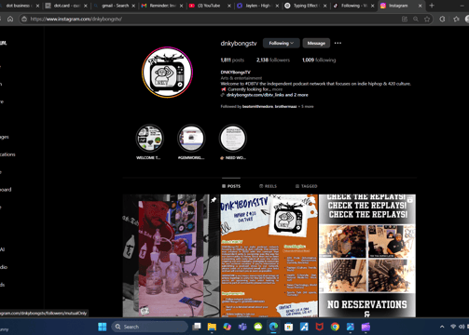Open the browser extensions icon
This screenshot has height=335, width=469.
click(x=442, y=19)
